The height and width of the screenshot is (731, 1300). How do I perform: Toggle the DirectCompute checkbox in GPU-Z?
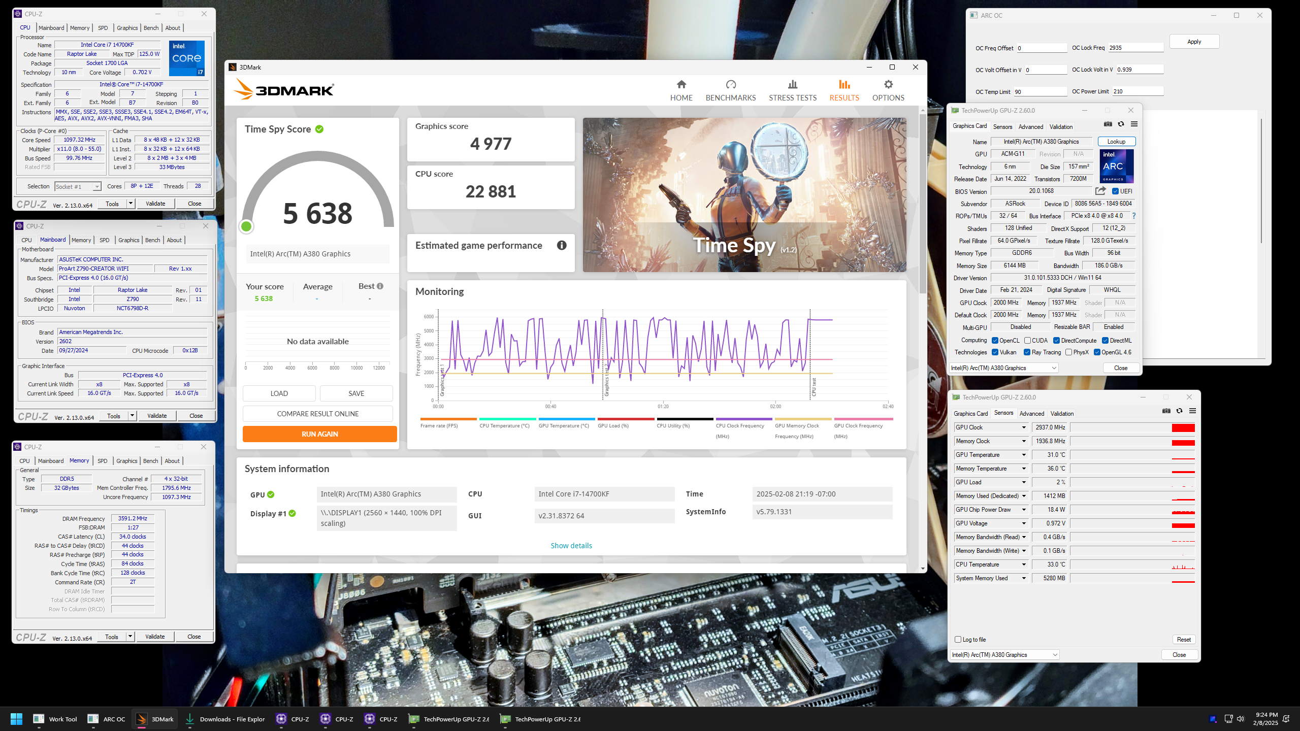(1056, 341)
